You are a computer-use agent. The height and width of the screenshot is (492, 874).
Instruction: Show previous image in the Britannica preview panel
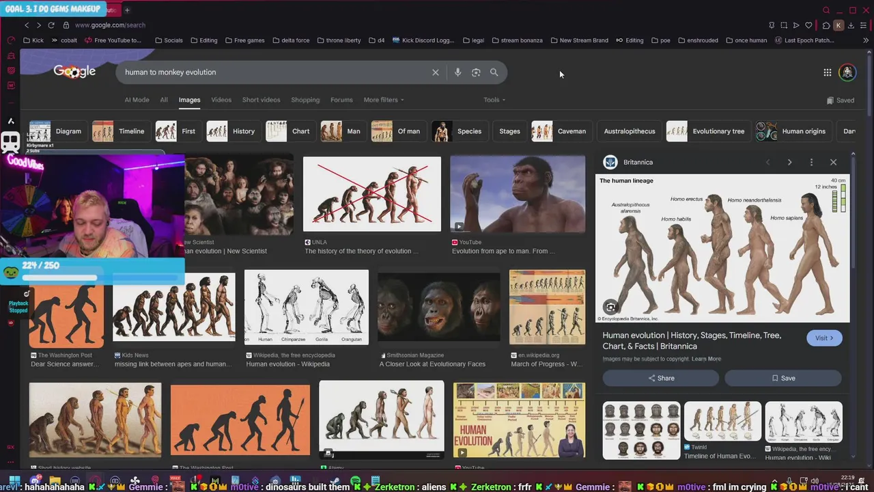click(767, 163)
